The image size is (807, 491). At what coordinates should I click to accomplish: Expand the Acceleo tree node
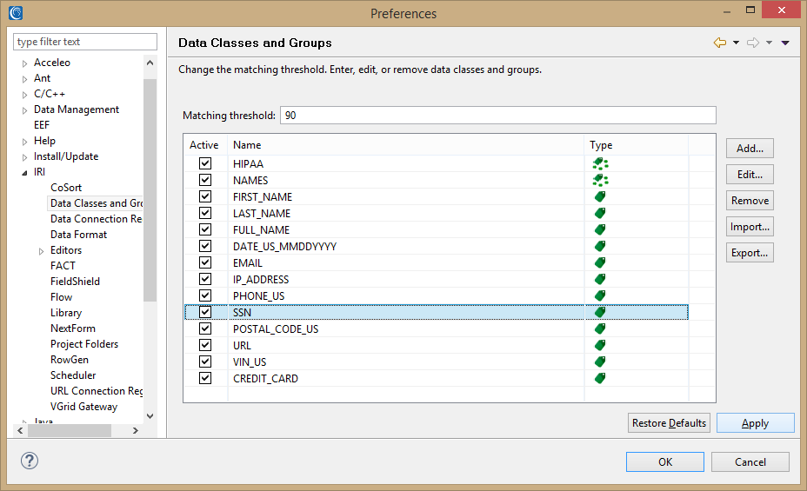point(24,63)
